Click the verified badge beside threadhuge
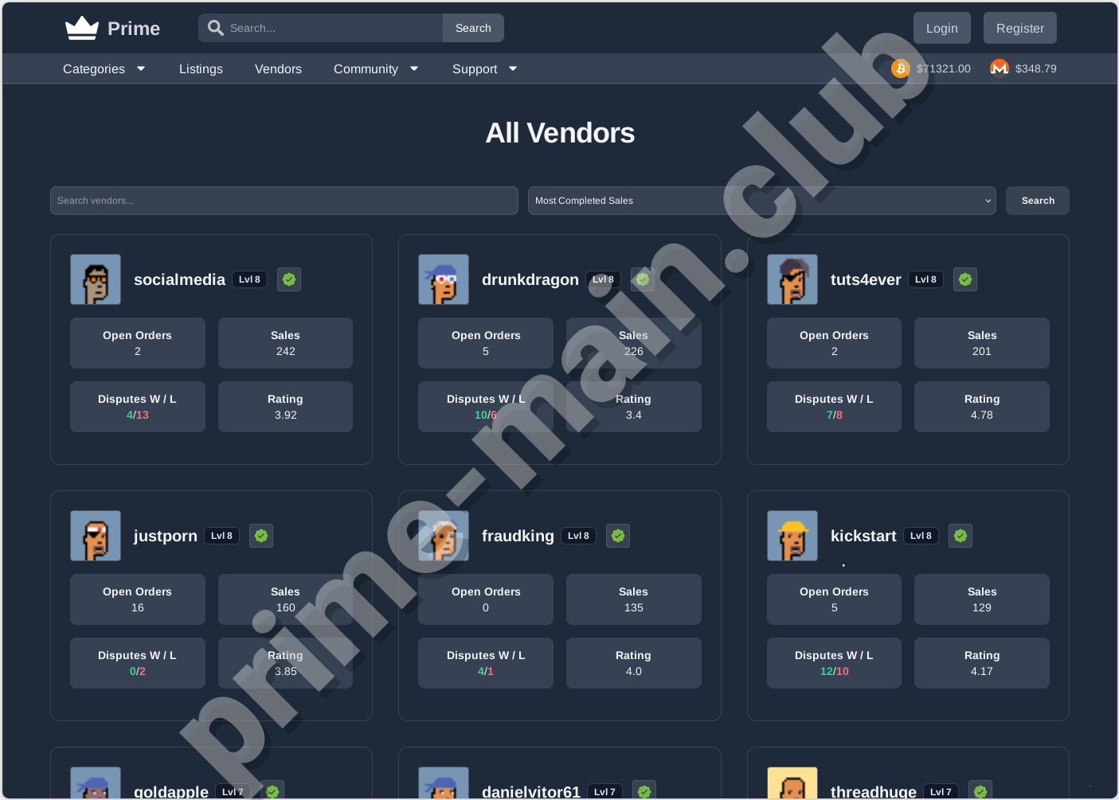 980,790
